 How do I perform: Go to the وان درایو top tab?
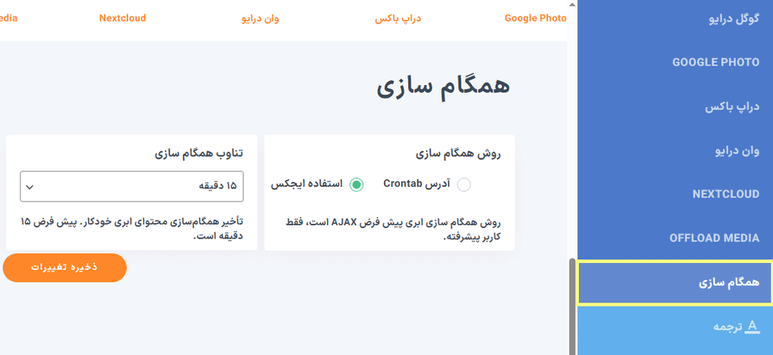[x=261, y=18]
